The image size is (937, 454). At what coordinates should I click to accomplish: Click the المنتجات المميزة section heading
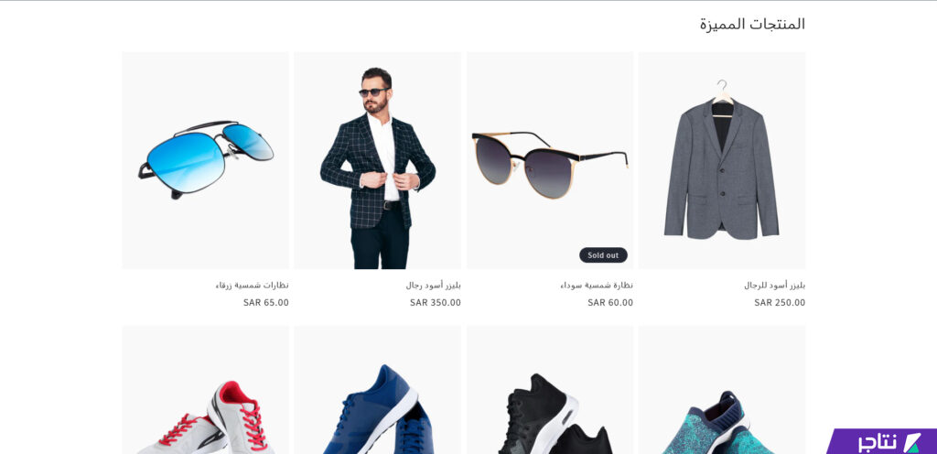(x=752, y=25)
